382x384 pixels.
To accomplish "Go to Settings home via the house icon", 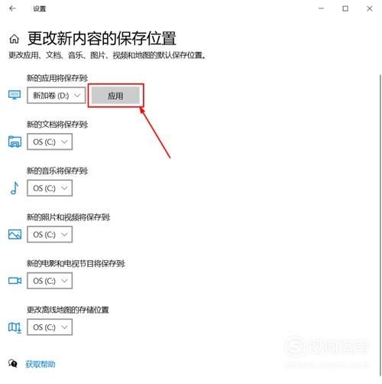I will pyautogui.click(x=15, y=39).
